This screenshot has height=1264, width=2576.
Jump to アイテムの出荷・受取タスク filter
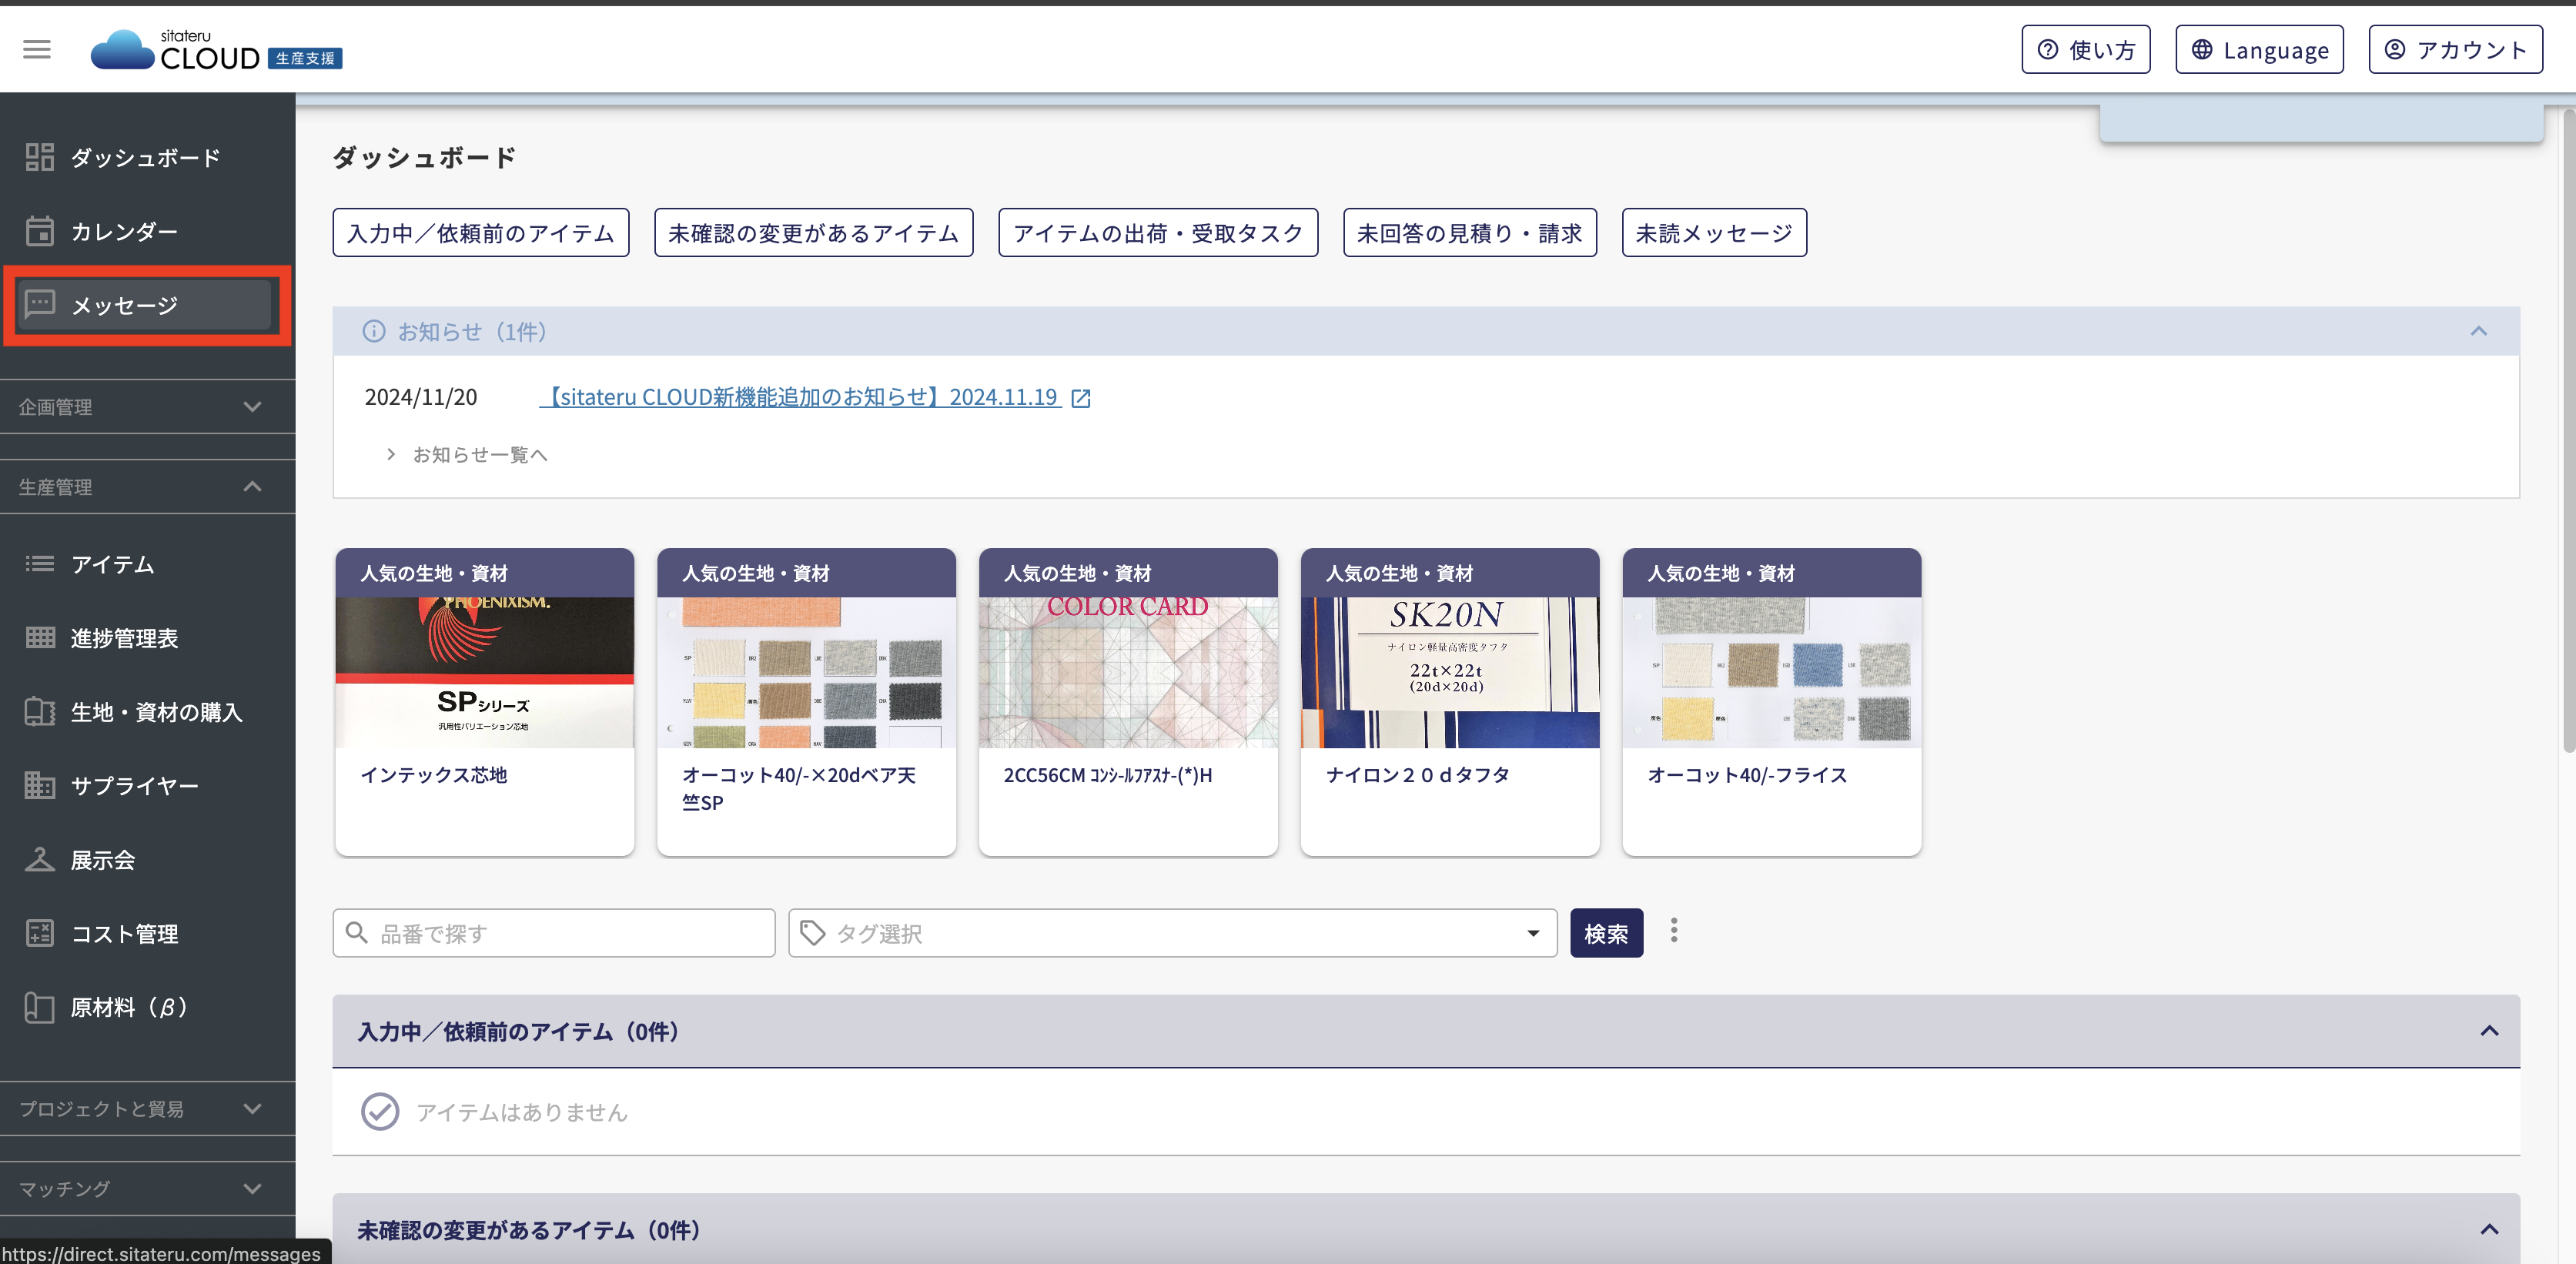point(1158,232)
